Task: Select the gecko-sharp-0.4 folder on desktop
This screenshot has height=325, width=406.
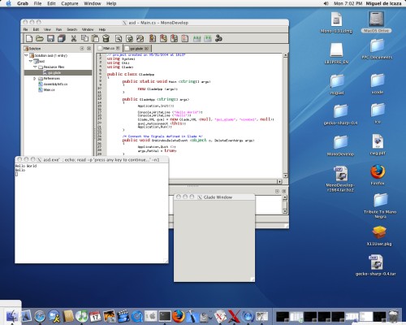Action: pyautogui.click(x=341, y=115)
